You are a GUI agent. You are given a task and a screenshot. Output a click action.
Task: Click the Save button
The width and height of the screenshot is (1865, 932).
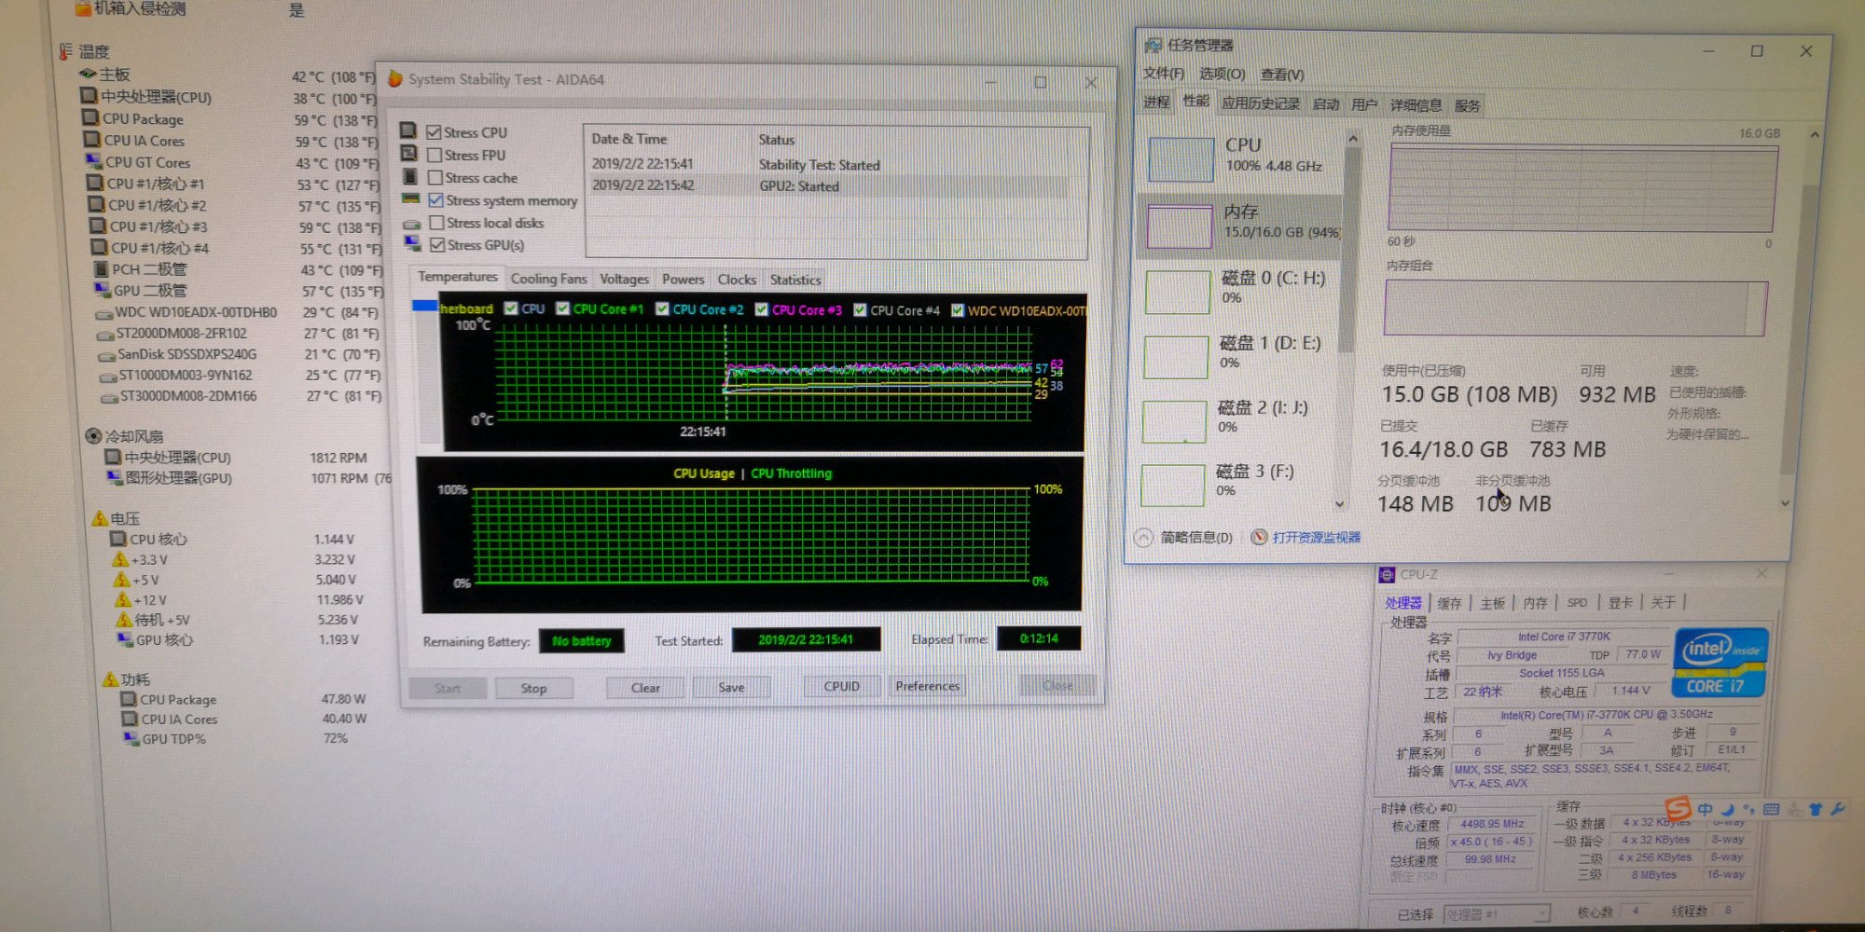(x=731, y=687)
